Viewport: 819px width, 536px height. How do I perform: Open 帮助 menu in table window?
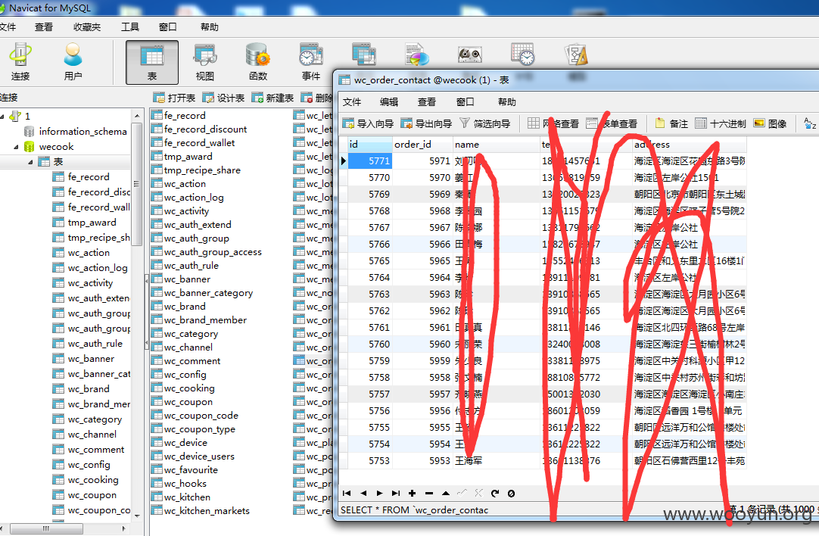click(x=506, y=102)
